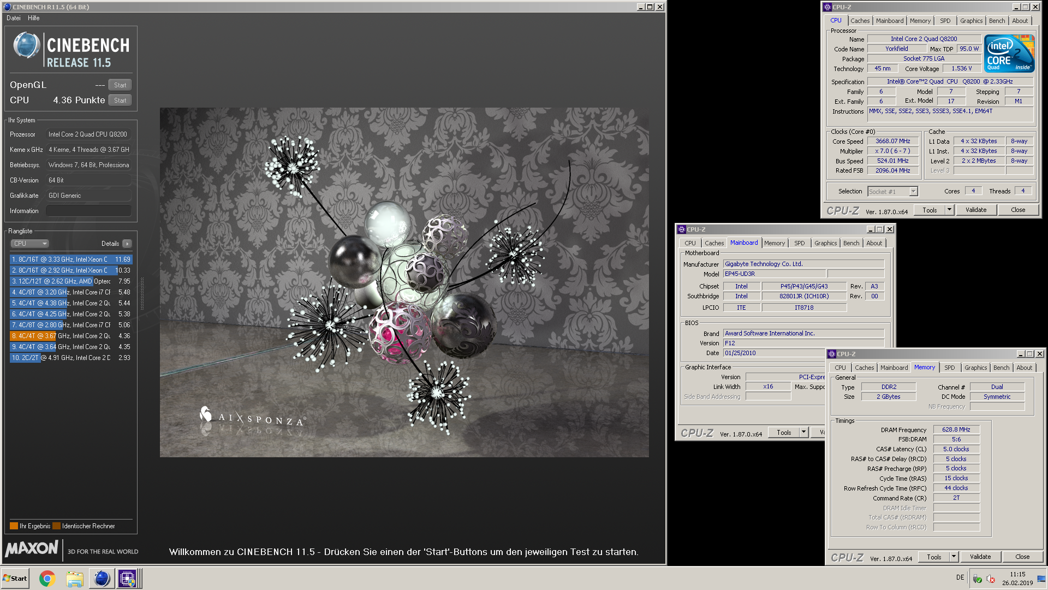Viewport: 1048px width, 590px height.
Task: Click the DE language indicator in the tray
Action: tap(960, 577)
